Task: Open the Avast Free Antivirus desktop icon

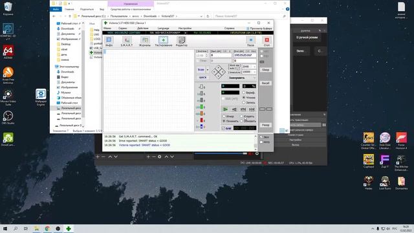Action: 8,75
